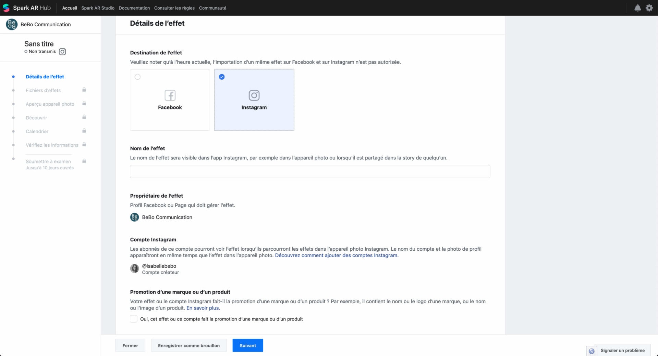
Task: Click the @isabellebebo account name
Action: pyautogui.click(x=159, y=266)
